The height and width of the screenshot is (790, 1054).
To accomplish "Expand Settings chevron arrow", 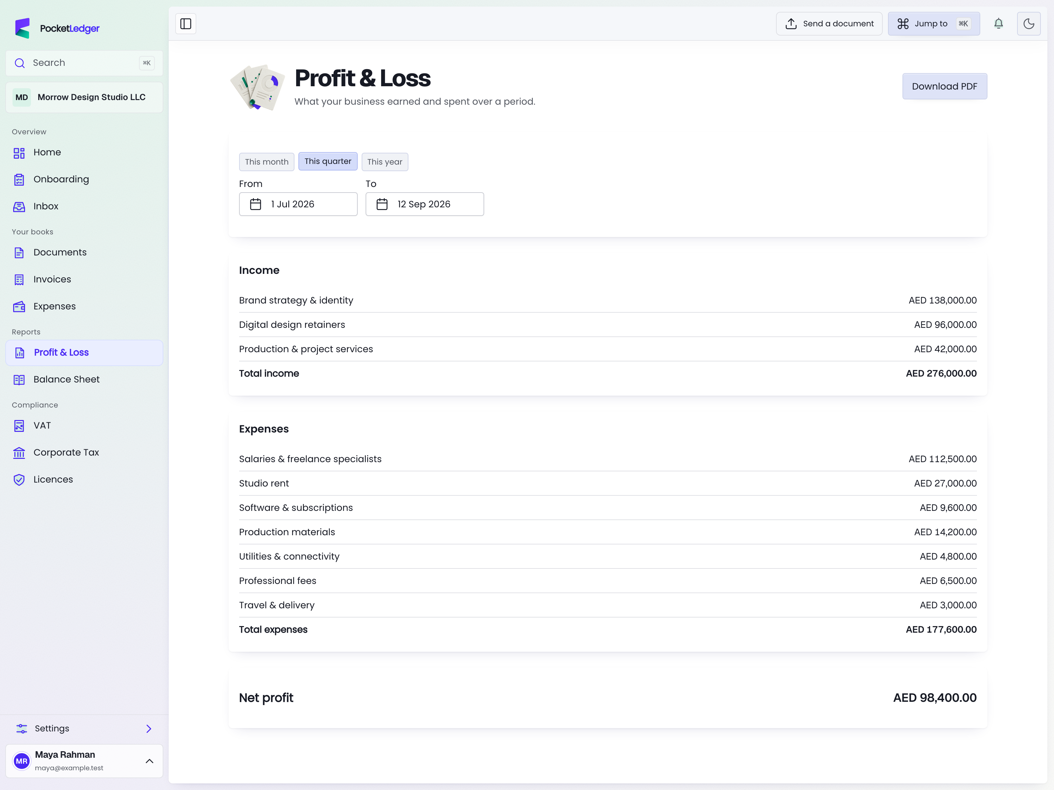I will point(149,728).
